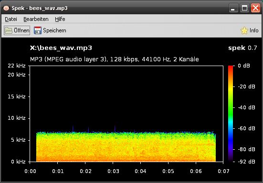Minimize the Spek window
Image resolution: width=263 pixels, height=183 pixels.
(233, 8)
